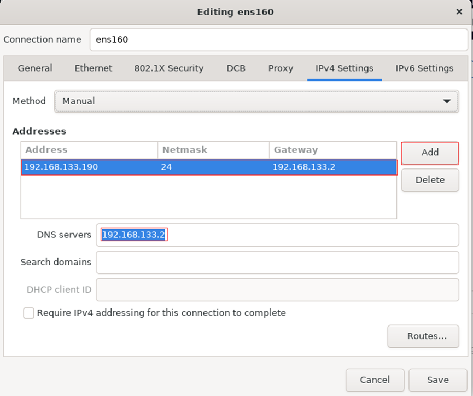Switch to IPv6 Settings tab
The height and width of the screenshot is (396, 473).
point(424,68)
